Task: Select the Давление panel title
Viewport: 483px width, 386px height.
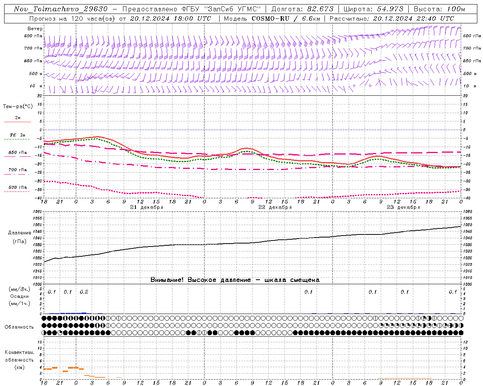Action: pos(19,233)
